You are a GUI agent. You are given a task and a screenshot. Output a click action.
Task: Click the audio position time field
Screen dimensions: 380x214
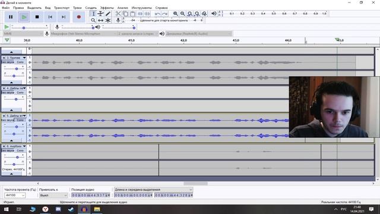click(x=91, y=195)
